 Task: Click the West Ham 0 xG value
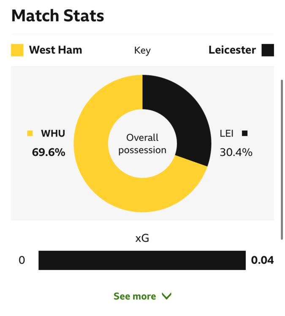tap(22, 260)
